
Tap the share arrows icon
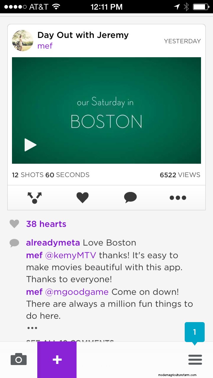(x=35, y=198)
